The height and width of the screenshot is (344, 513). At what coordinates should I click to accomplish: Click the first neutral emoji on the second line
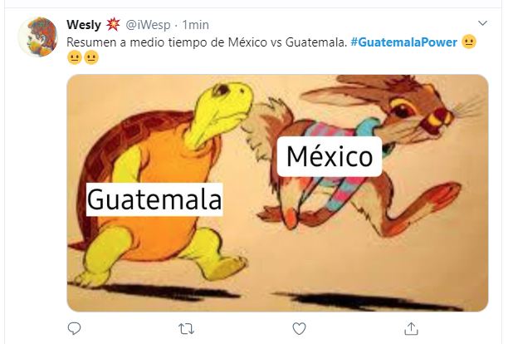tap(74, 57)
